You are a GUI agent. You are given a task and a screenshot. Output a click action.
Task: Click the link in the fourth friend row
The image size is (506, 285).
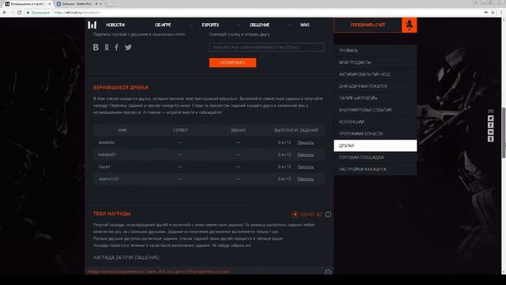pos(305,179)
